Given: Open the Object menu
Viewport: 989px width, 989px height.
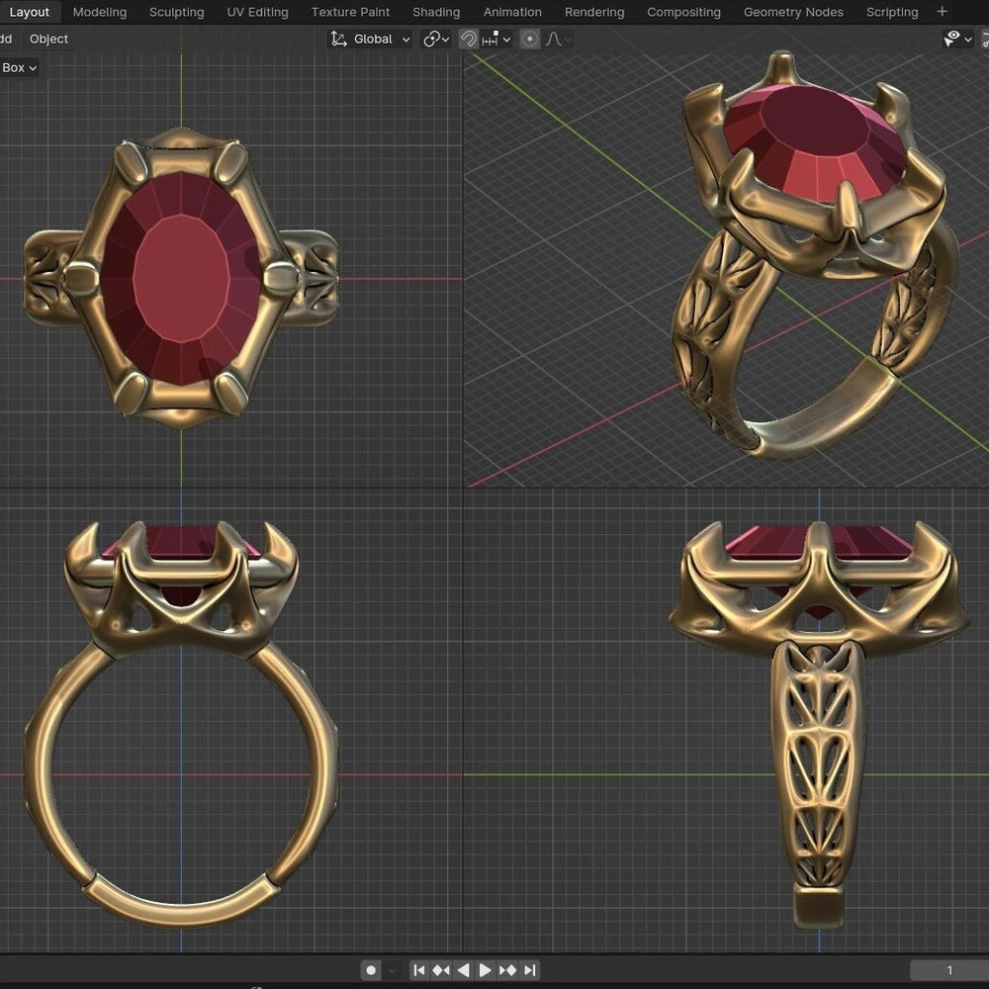Looking at the screenshot, I should (48, 40).
